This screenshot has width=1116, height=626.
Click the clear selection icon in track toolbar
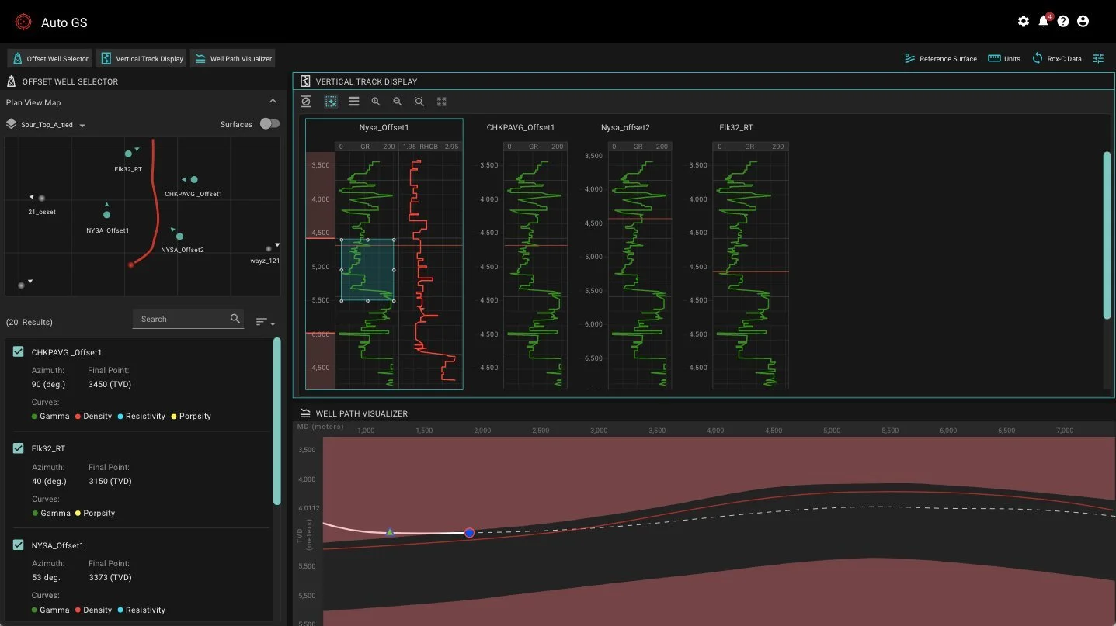tap(306, 102)
